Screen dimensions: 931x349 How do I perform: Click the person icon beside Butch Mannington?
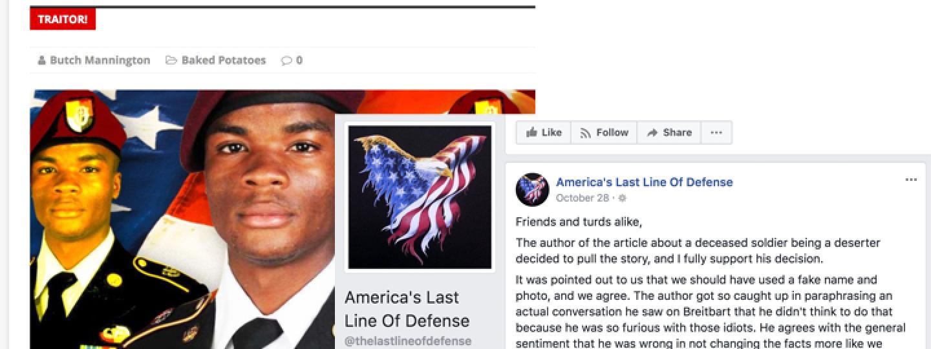(x=42, y=60)
